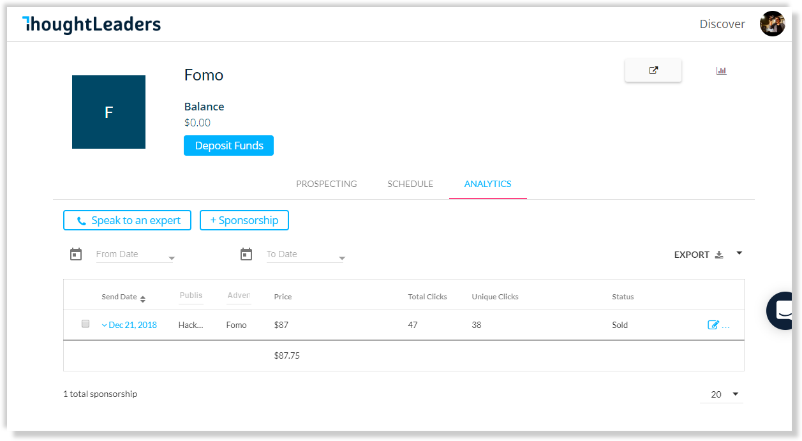The height and width of the screenshot is (441, 802).
Task: Click the ThoughtLeaders logo
Action: click(x=91, y=24)
